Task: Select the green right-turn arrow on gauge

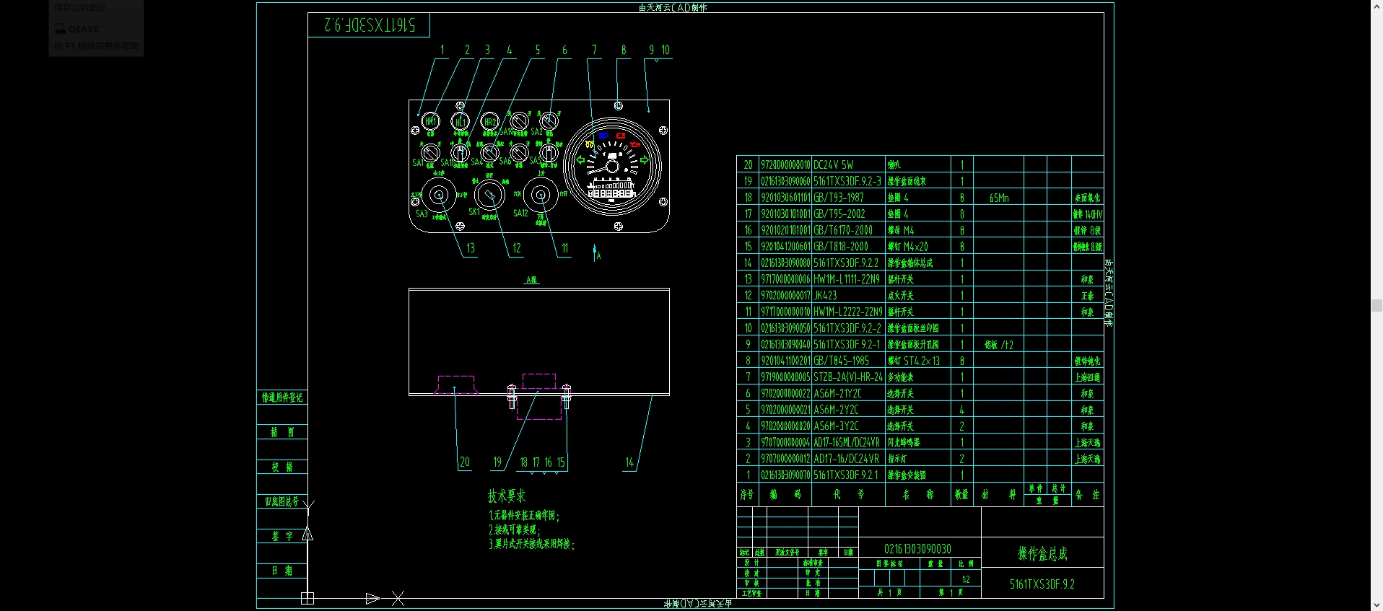Action: click(x=644, y=160)
